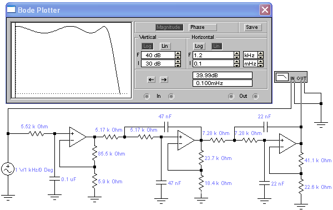
Task: Click the horizontal initial 0.1 frequency field
Action: click(x=213, y=63)
